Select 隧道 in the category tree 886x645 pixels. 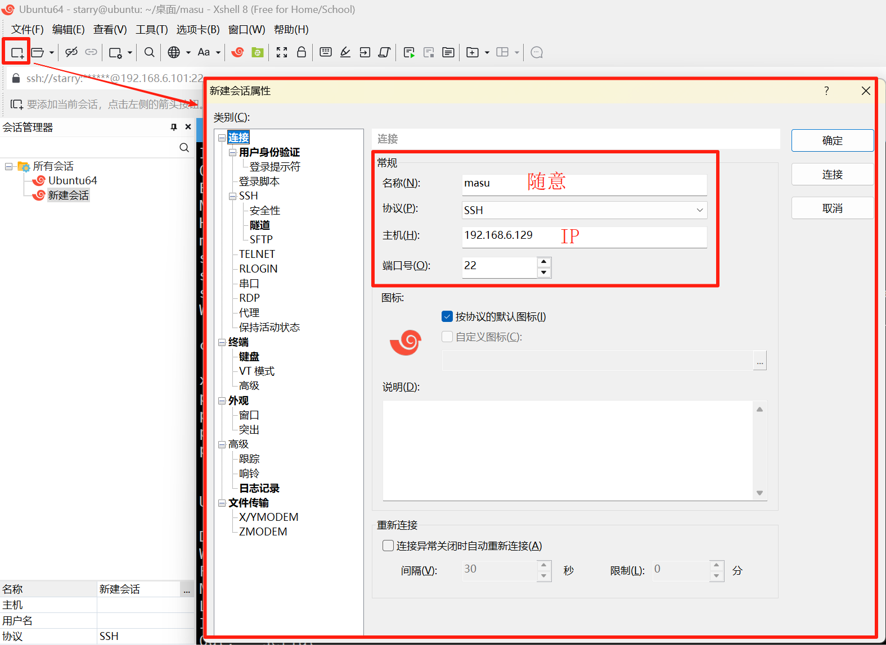[260, 225]
